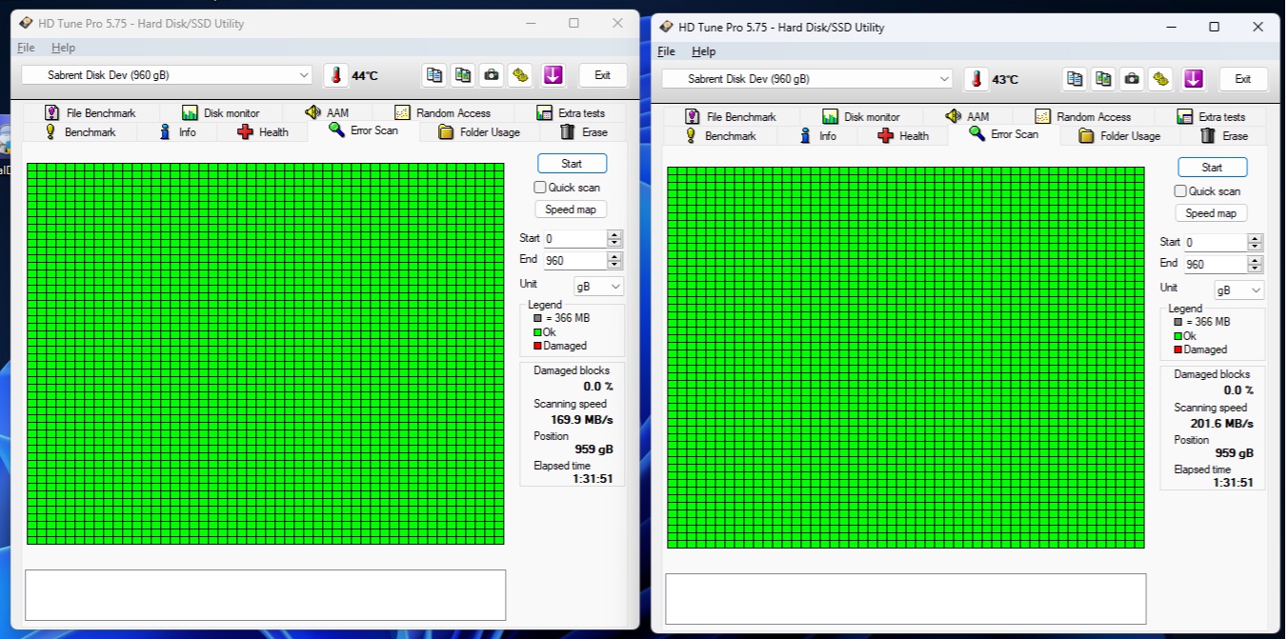The image size is (1288, 639).
Task: Switch to Benchmark tab in left window
Action: tap(80, 132)
